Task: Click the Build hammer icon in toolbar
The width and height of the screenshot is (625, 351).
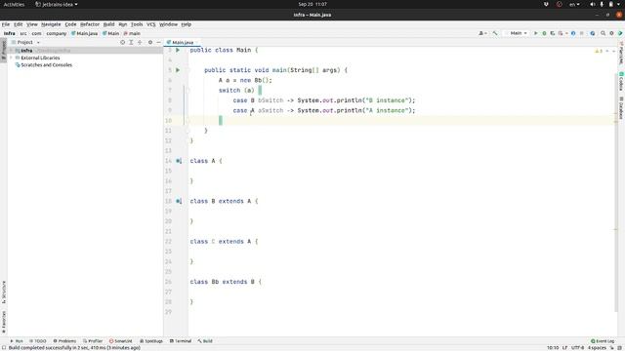Action: [495, 33]
